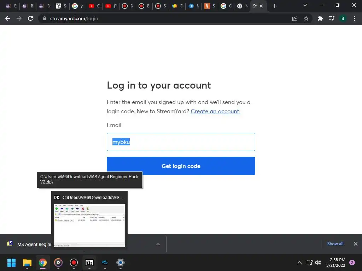Open the Chrome extensions puzzle icon

[x=320, y=18]
